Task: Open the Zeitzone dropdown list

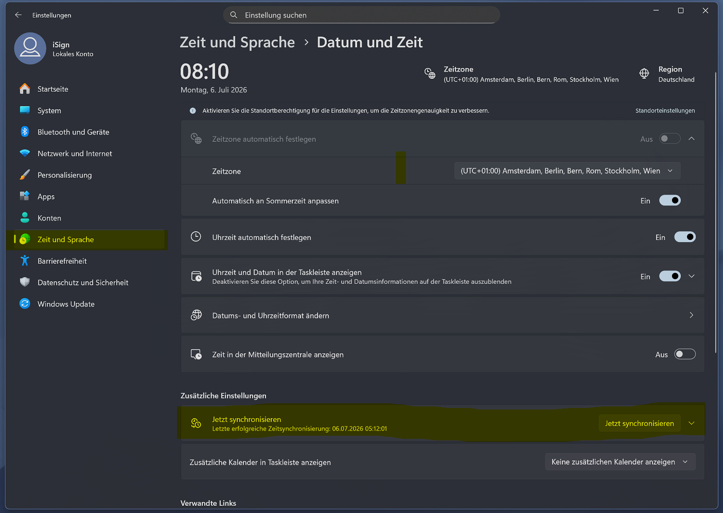Action: coord(567,171)
